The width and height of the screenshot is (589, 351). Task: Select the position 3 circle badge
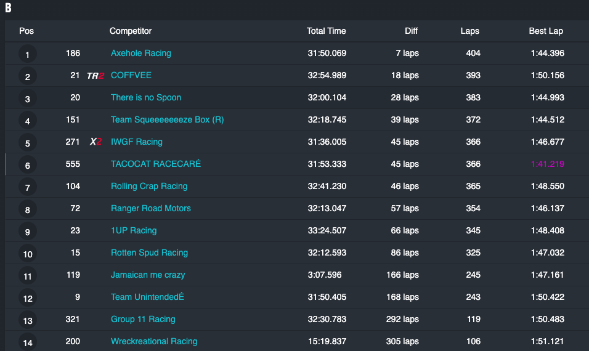click(x=28, y=99)
